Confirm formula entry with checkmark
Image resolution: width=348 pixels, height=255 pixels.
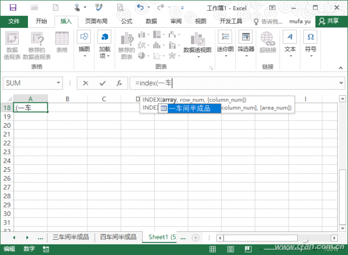click(103, 83)
